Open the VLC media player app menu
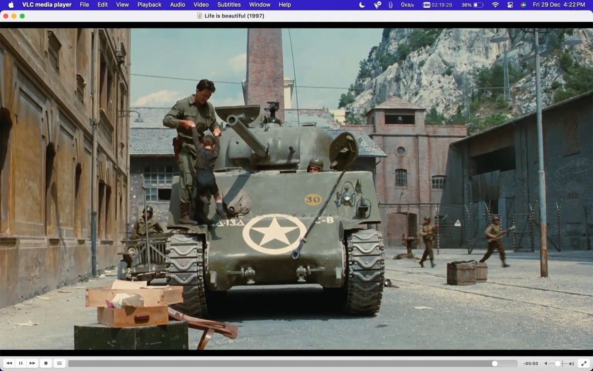The width and height of the screenshot is (593, 371). pyautogui.click(x=47, y=5)
